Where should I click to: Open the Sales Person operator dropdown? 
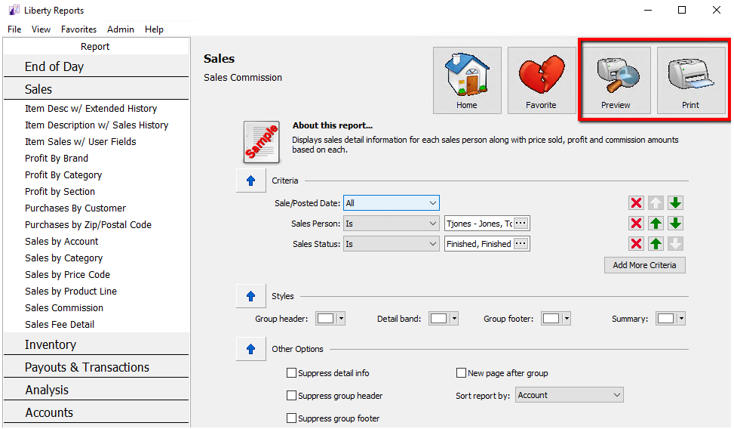coord(392,224)
